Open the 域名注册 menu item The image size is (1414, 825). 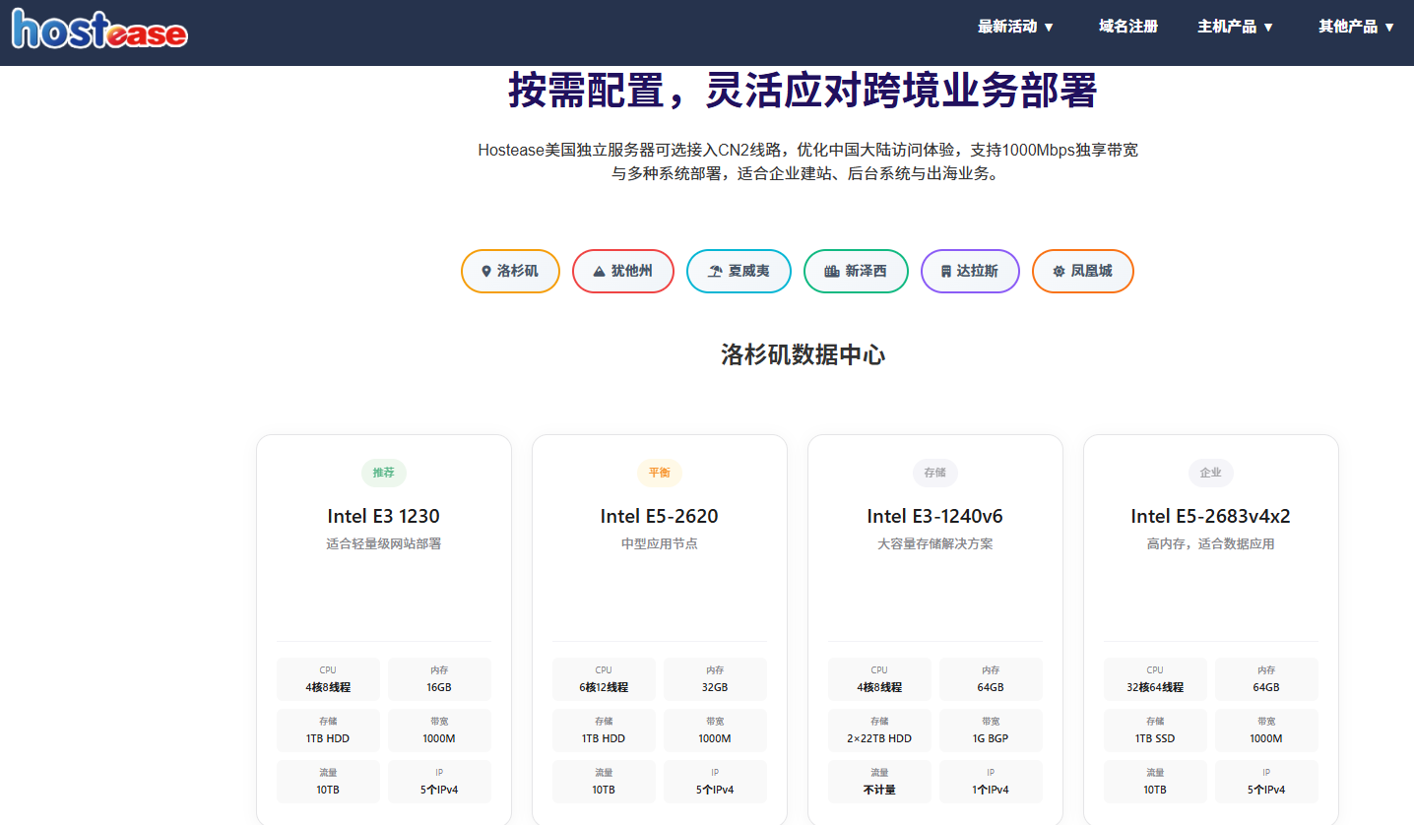1128,27
